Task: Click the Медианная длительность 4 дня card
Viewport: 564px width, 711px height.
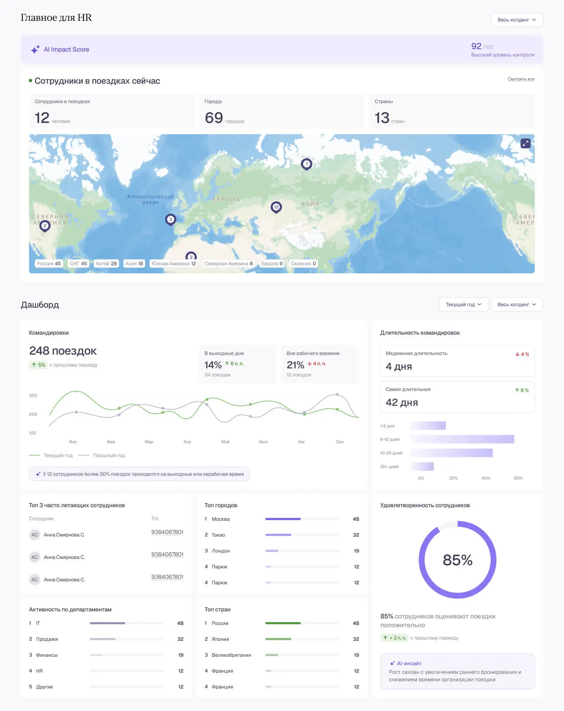Action: click(x=457, y=361)
